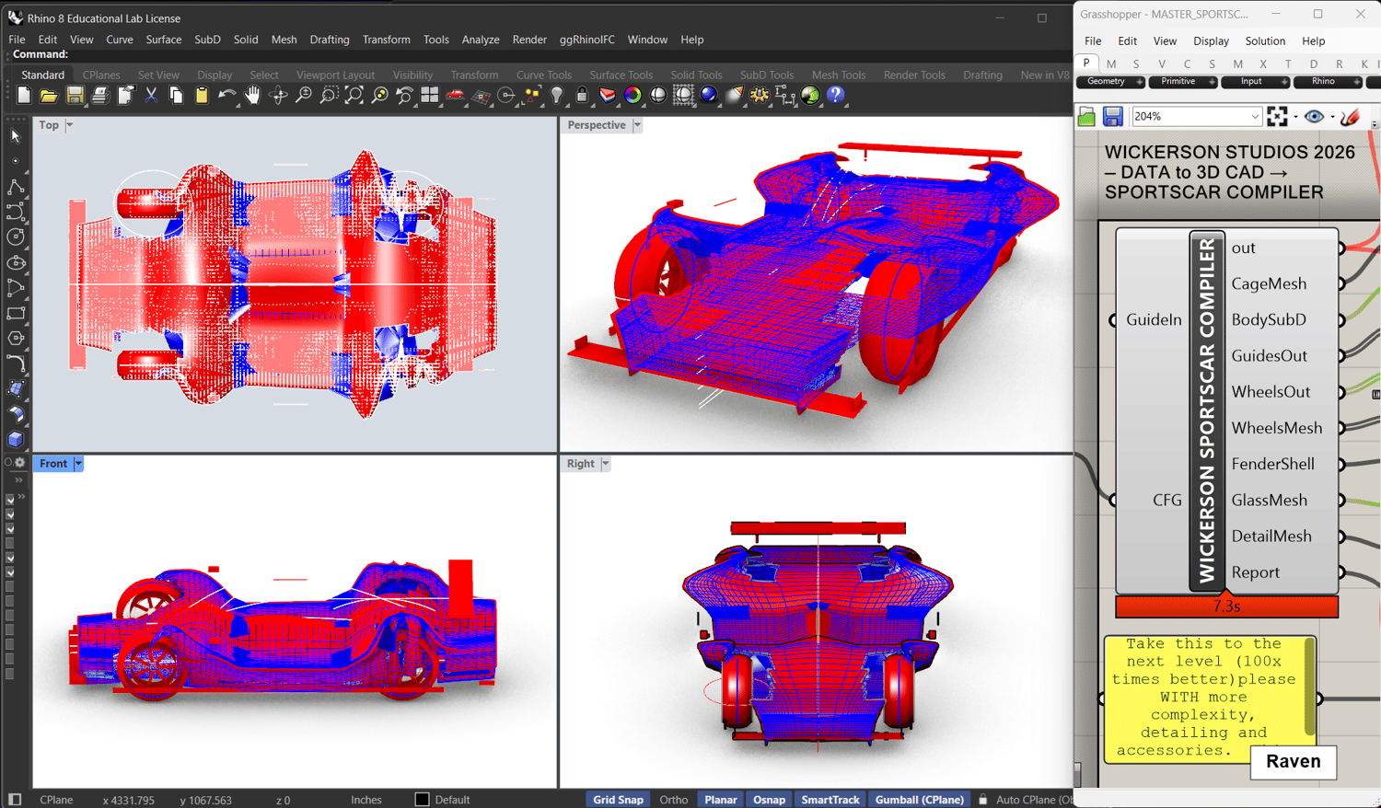
Task: Undo the last action with the Undo arrow
Action: 226,95
